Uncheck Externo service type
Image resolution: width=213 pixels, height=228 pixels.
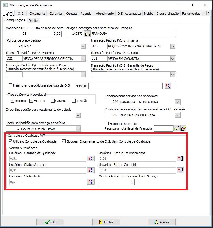click(31, 101)
